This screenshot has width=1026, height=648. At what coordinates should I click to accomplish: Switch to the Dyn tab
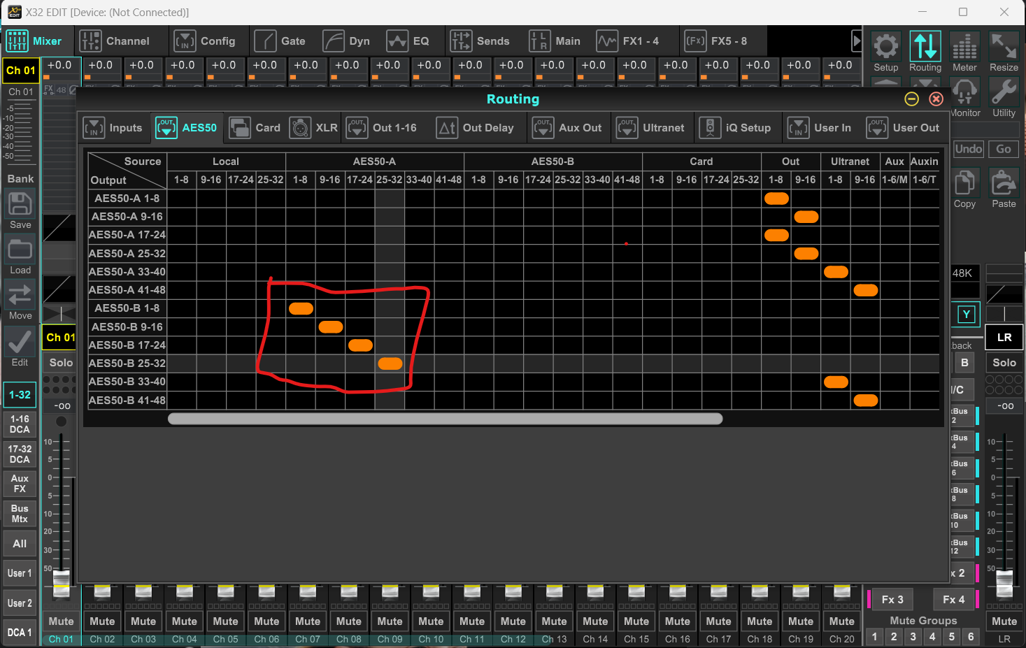click(x=347, y=41)
